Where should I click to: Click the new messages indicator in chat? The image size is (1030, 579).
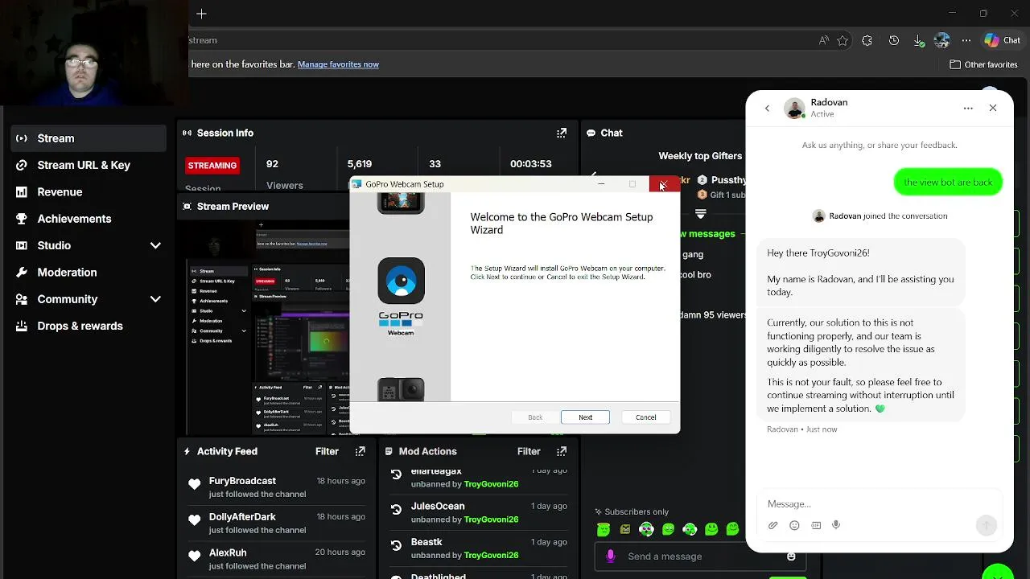click(x=708, y=234)
